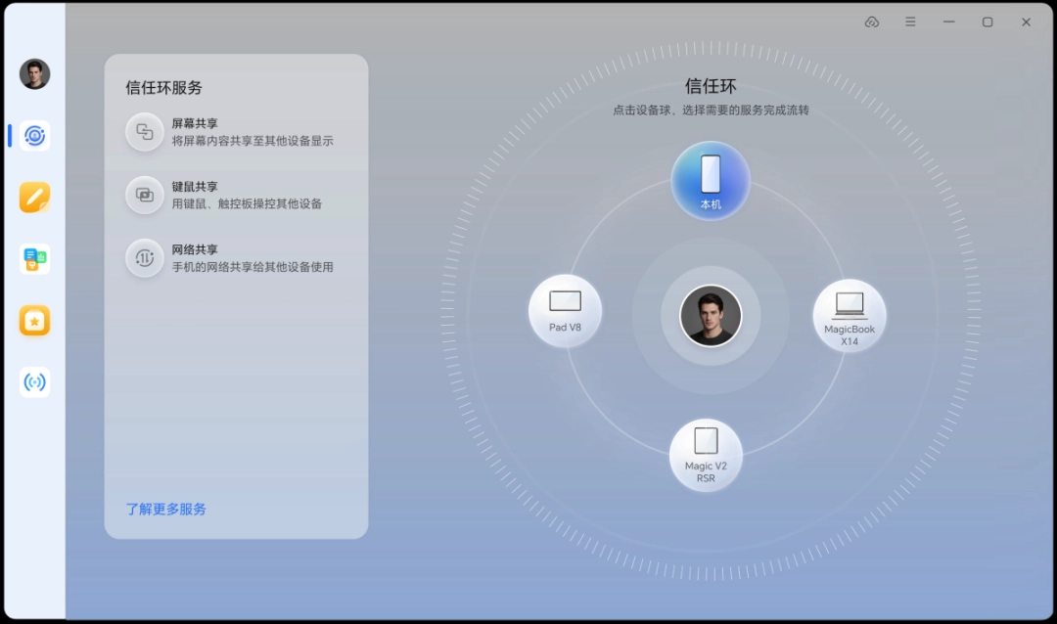Open the 了解更多服务 link
Image resolution: width=1057 pixels, height=624 pixels.
pyautogui.click(x=165, y=509)
